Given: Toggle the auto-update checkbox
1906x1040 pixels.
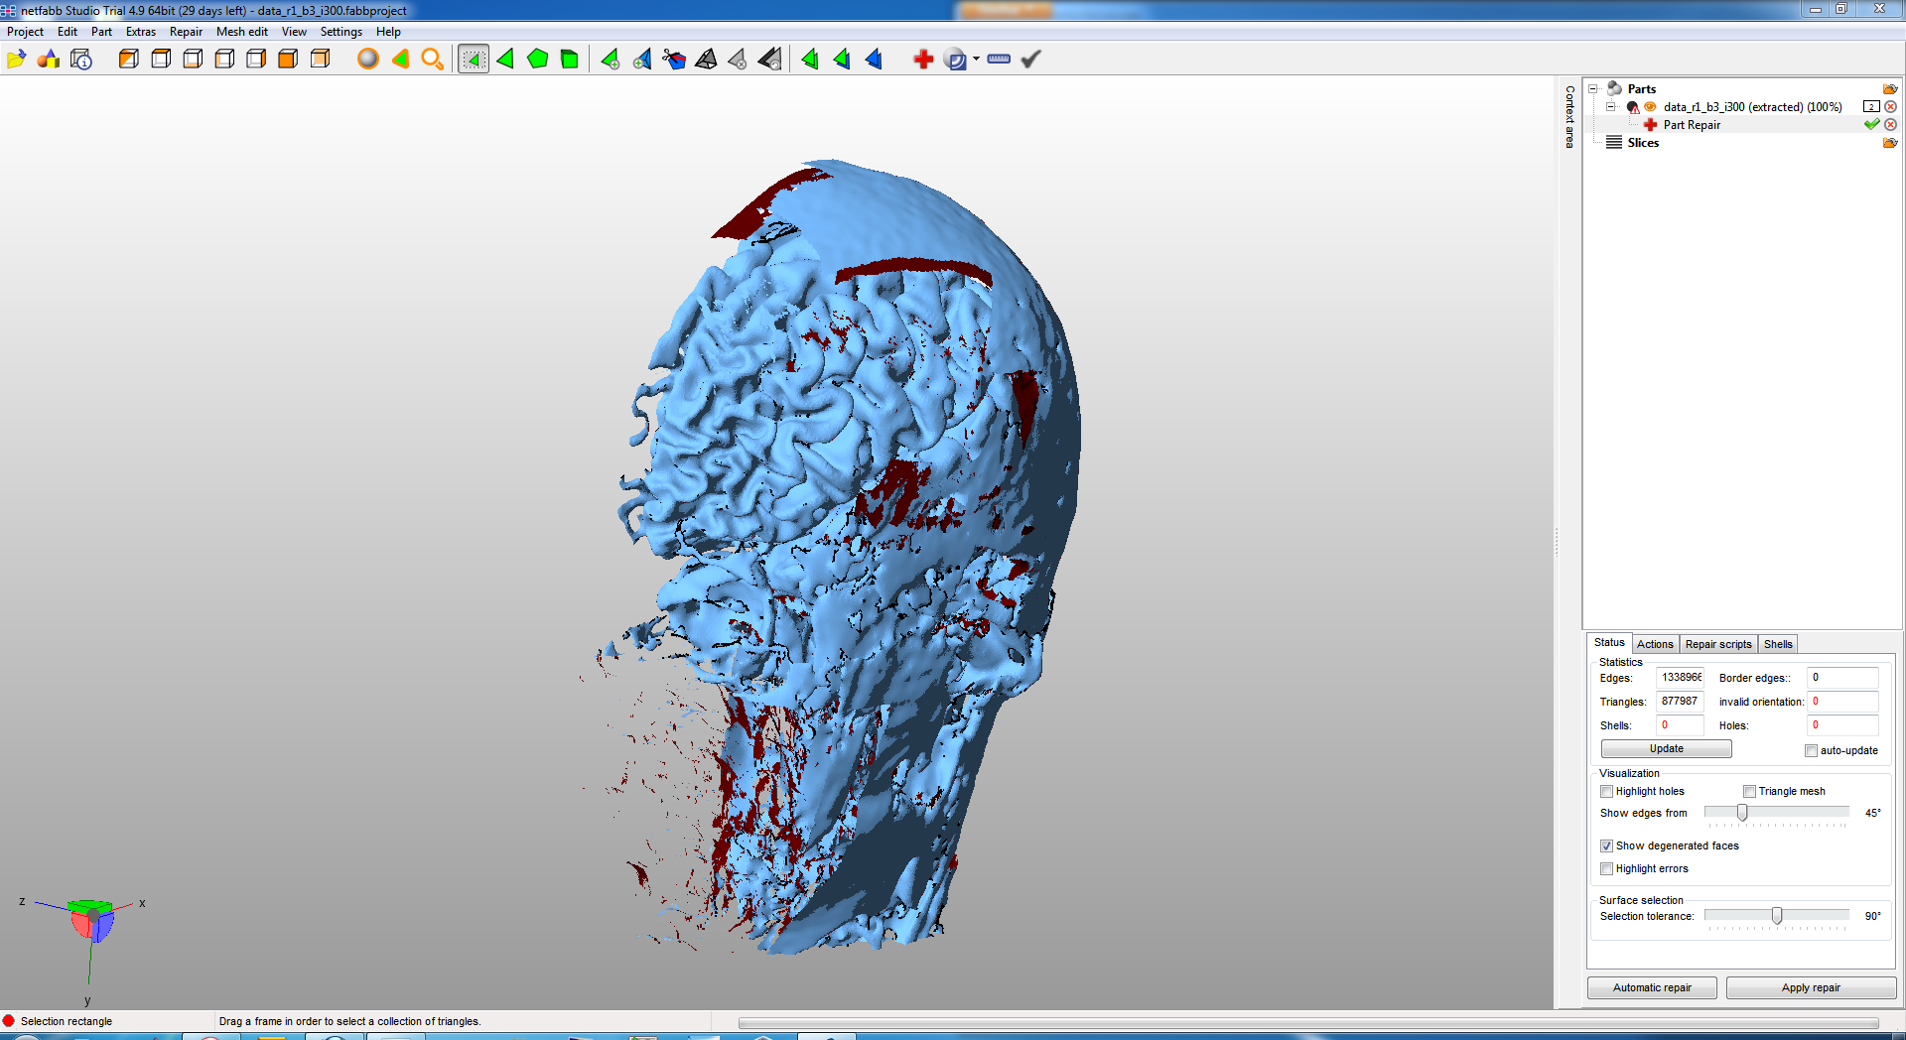Looking at the screenshot, I should pos(1812,751).
